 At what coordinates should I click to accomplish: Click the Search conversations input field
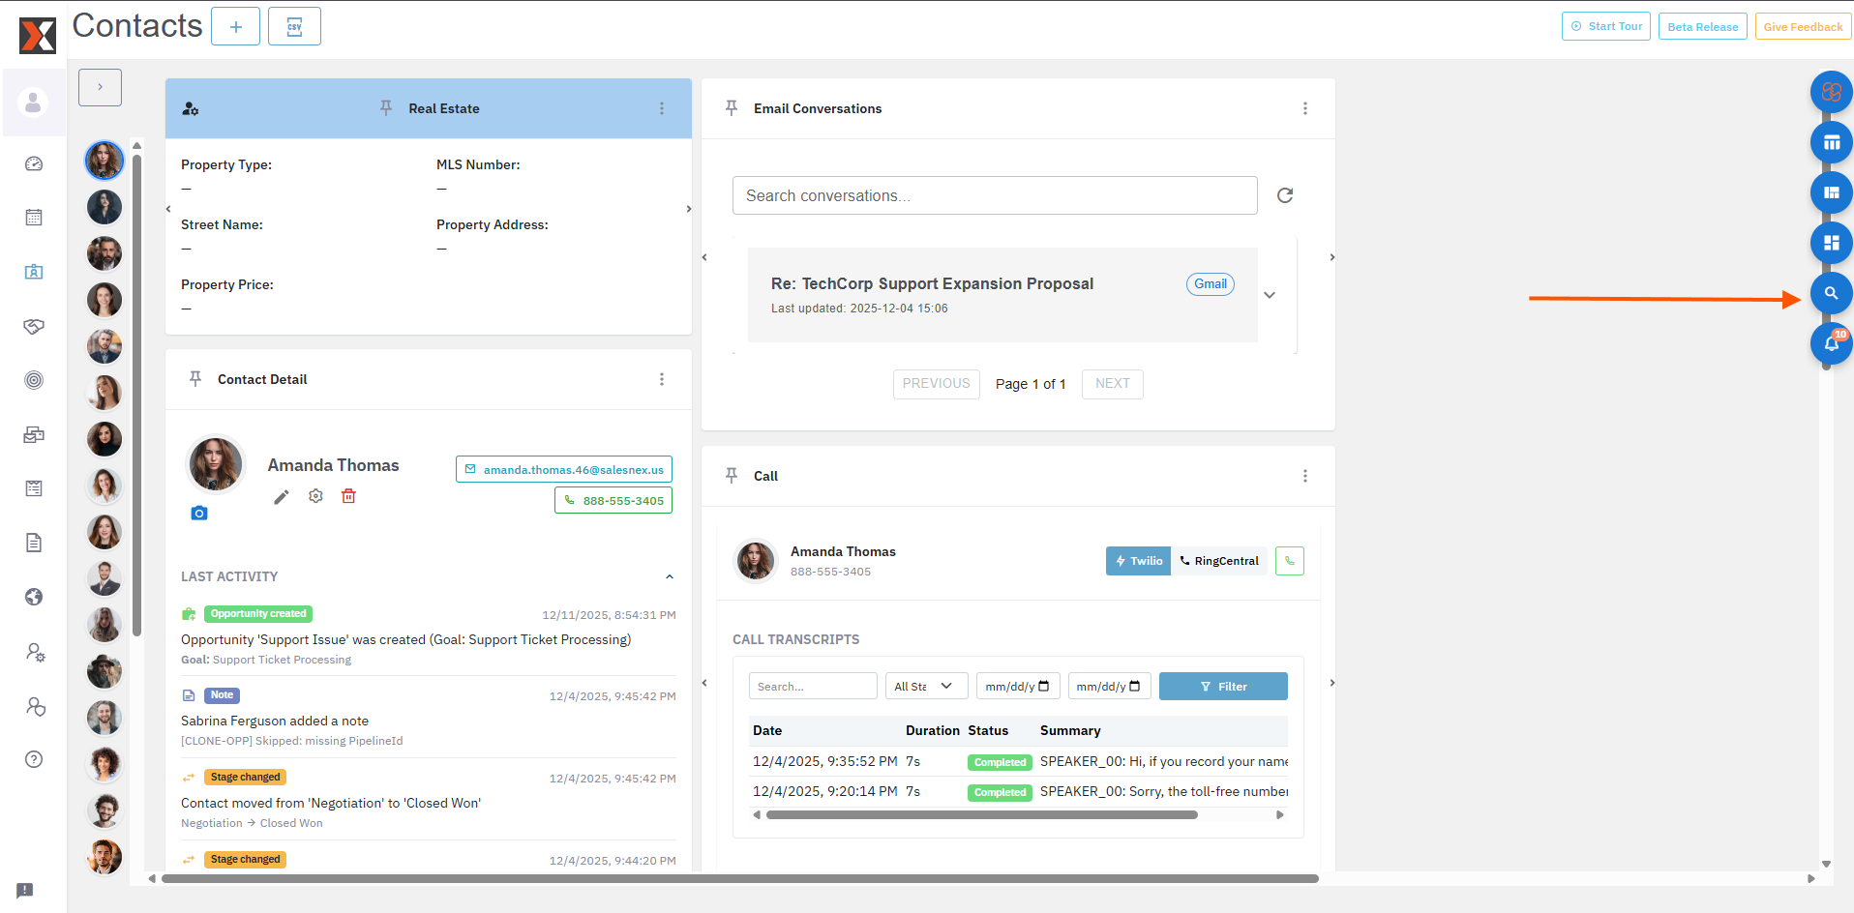click(994, 195)
